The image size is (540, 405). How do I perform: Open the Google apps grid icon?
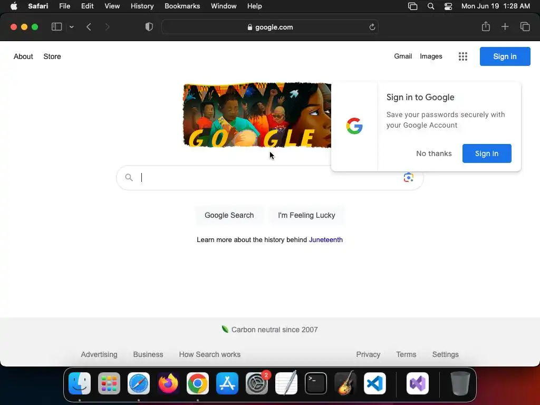(463, 56)
